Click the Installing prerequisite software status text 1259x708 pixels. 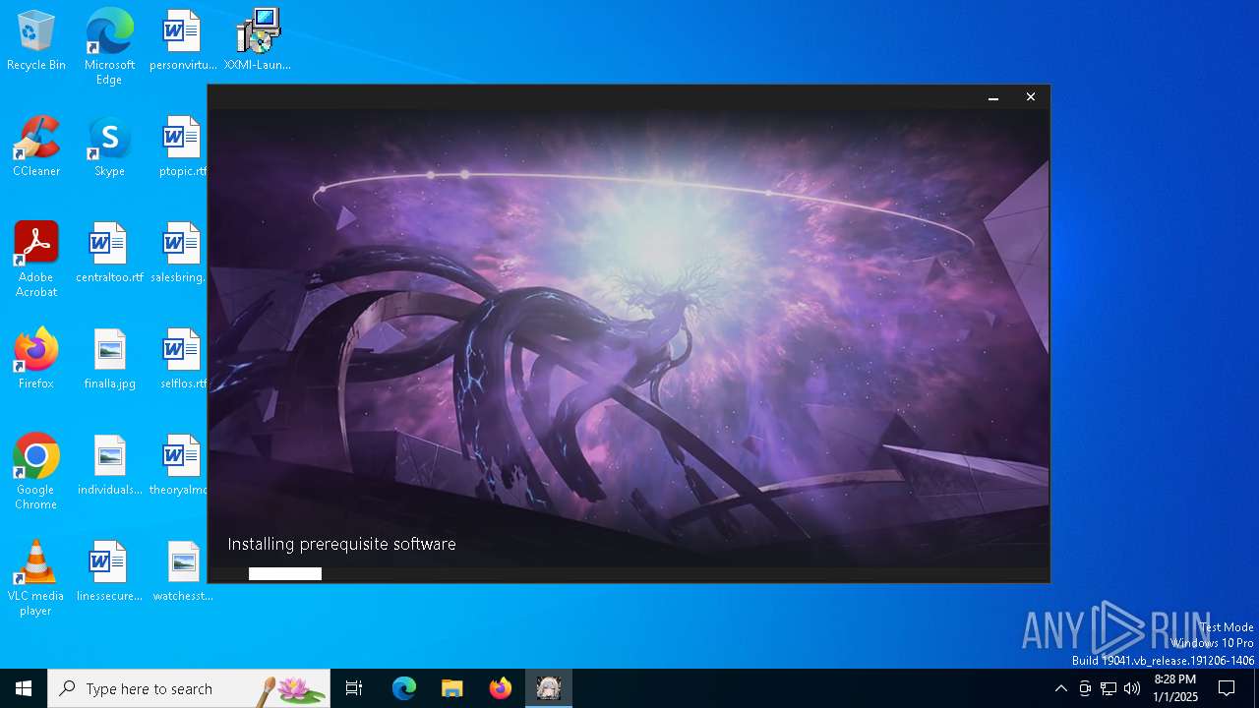tap(341, 544)
